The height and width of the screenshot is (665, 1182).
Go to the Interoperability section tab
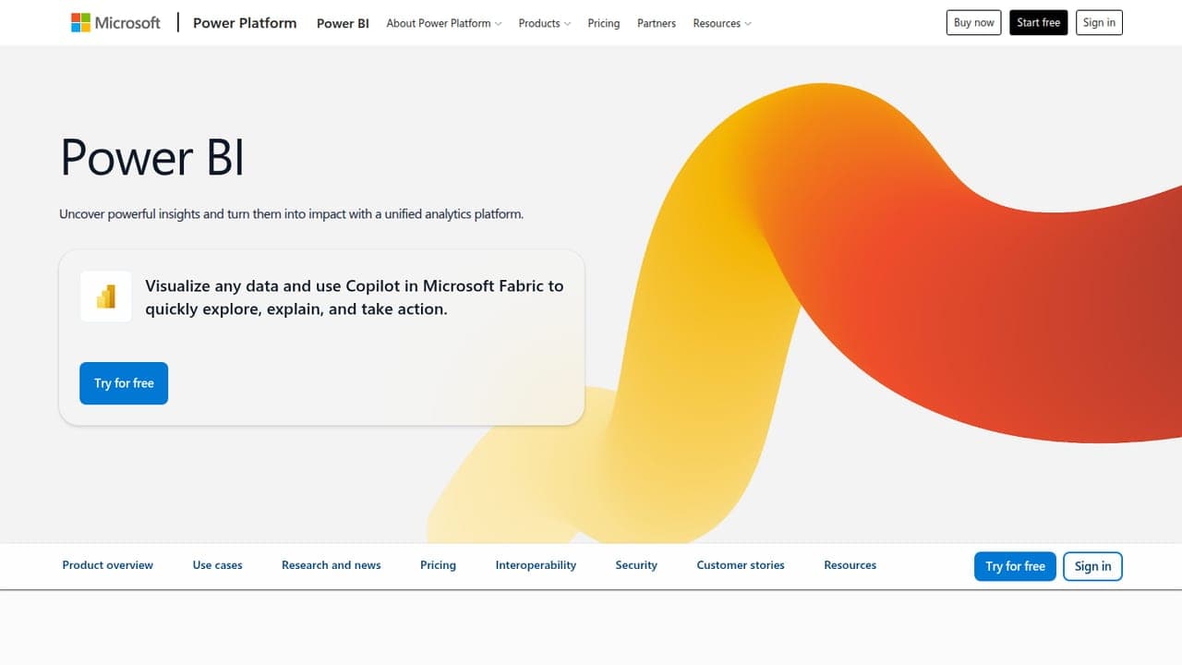[536, 565]
